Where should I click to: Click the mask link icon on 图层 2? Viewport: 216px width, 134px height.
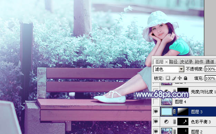pos(174,131)
